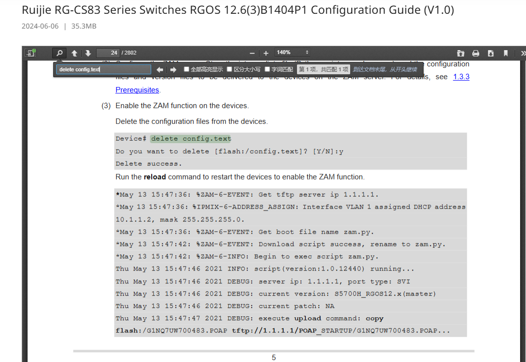
Task: Click the bold 'reload' command word
Action: (155, 177)
